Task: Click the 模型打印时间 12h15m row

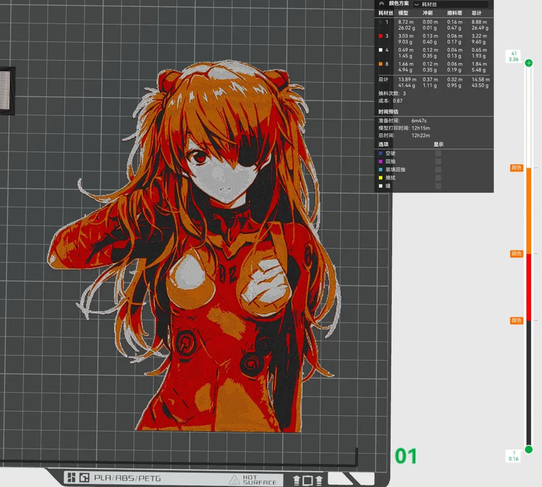Action: click(404, 128)
